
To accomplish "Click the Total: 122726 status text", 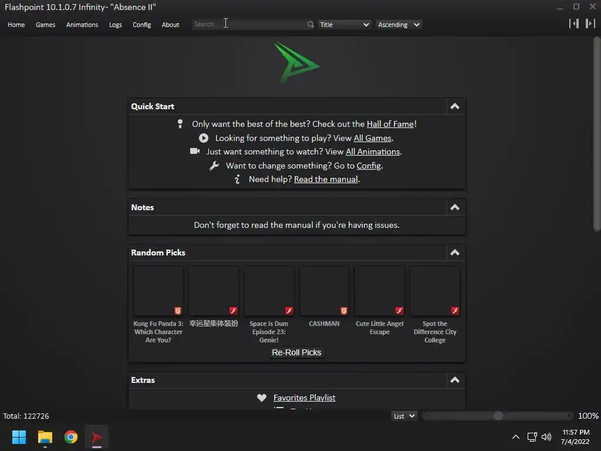I will click(26, 416).
